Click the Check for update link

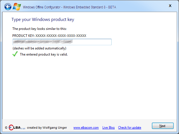tap(129, 128)
